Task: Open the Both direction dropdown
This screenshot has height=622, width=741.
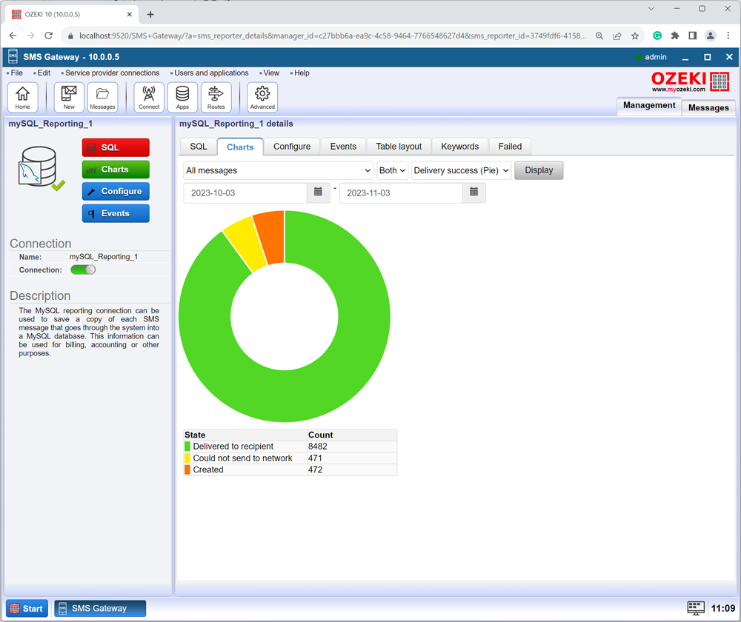Action: tap(392, 170)
